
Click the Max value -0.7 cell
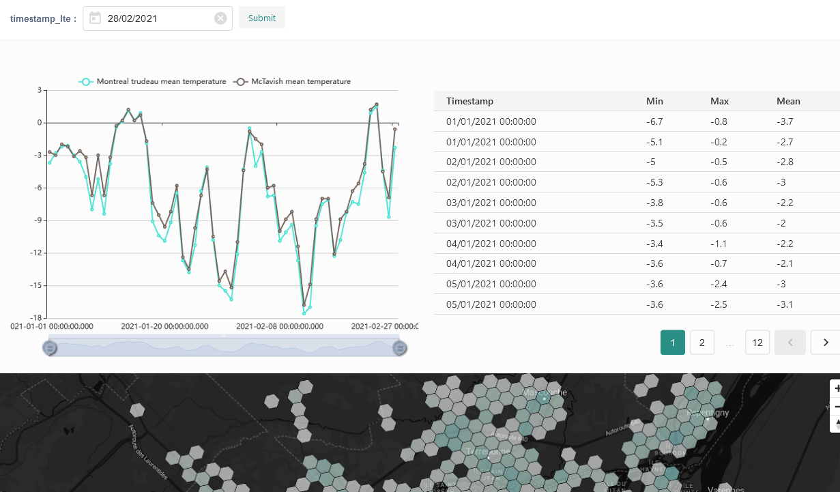719,263
